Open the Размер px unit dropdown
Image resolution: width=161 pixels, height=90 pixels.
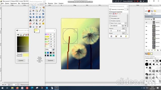click(x=124, y=33)
